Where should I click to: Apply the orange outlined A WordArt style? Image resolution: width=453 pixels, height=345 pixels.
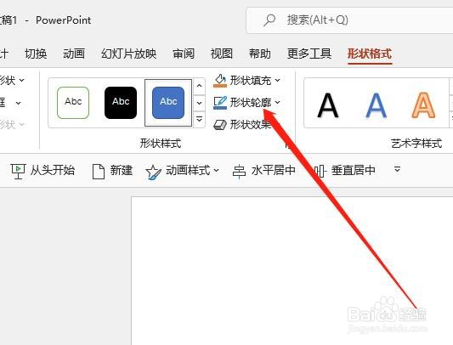coord(423,105)
